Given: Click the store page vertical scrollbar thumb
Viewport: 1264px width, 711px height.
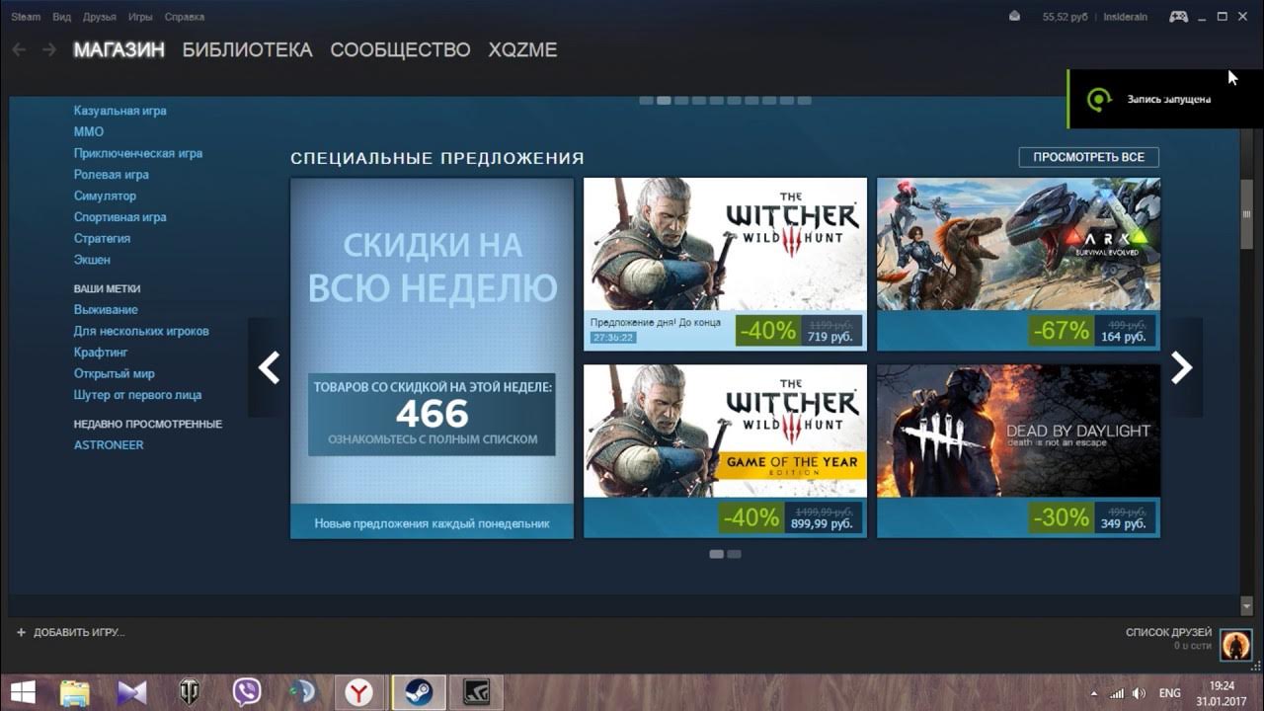Looking at the screenshot, I should tap(1246, 213).
